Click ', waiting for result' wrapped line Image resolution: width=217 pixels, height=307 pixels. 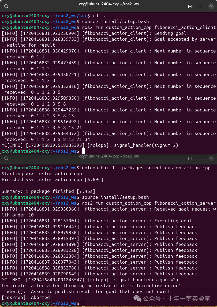(28, 45)
